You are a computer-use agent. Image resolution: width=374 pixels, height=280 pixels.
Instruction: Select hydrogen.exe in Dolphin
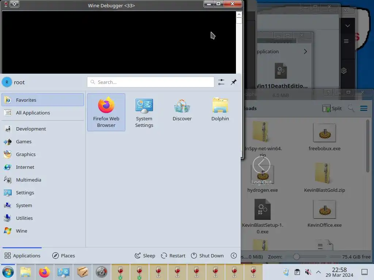tap(262, 179)
